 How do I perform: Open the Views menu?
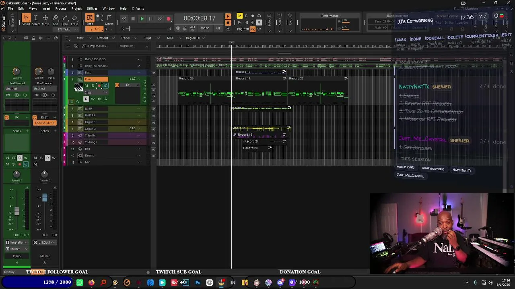(33, 8)
